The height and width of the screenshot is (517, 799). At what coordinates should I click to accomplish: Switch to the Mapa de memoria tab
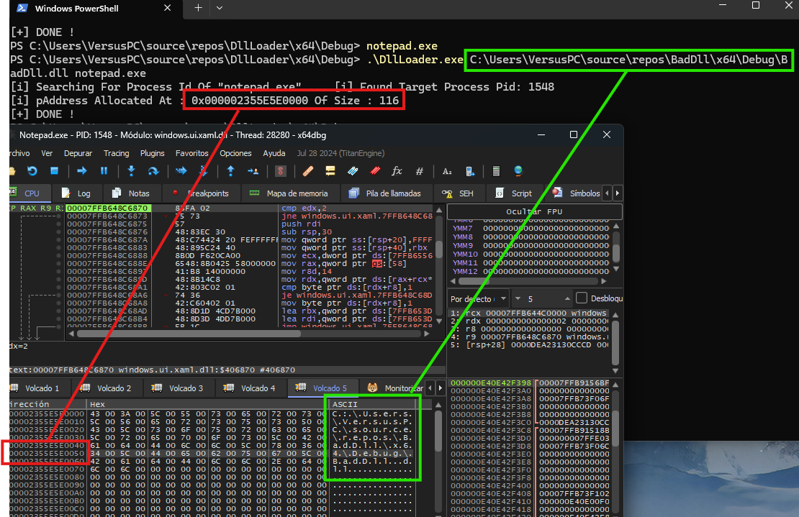pos(289,193)
